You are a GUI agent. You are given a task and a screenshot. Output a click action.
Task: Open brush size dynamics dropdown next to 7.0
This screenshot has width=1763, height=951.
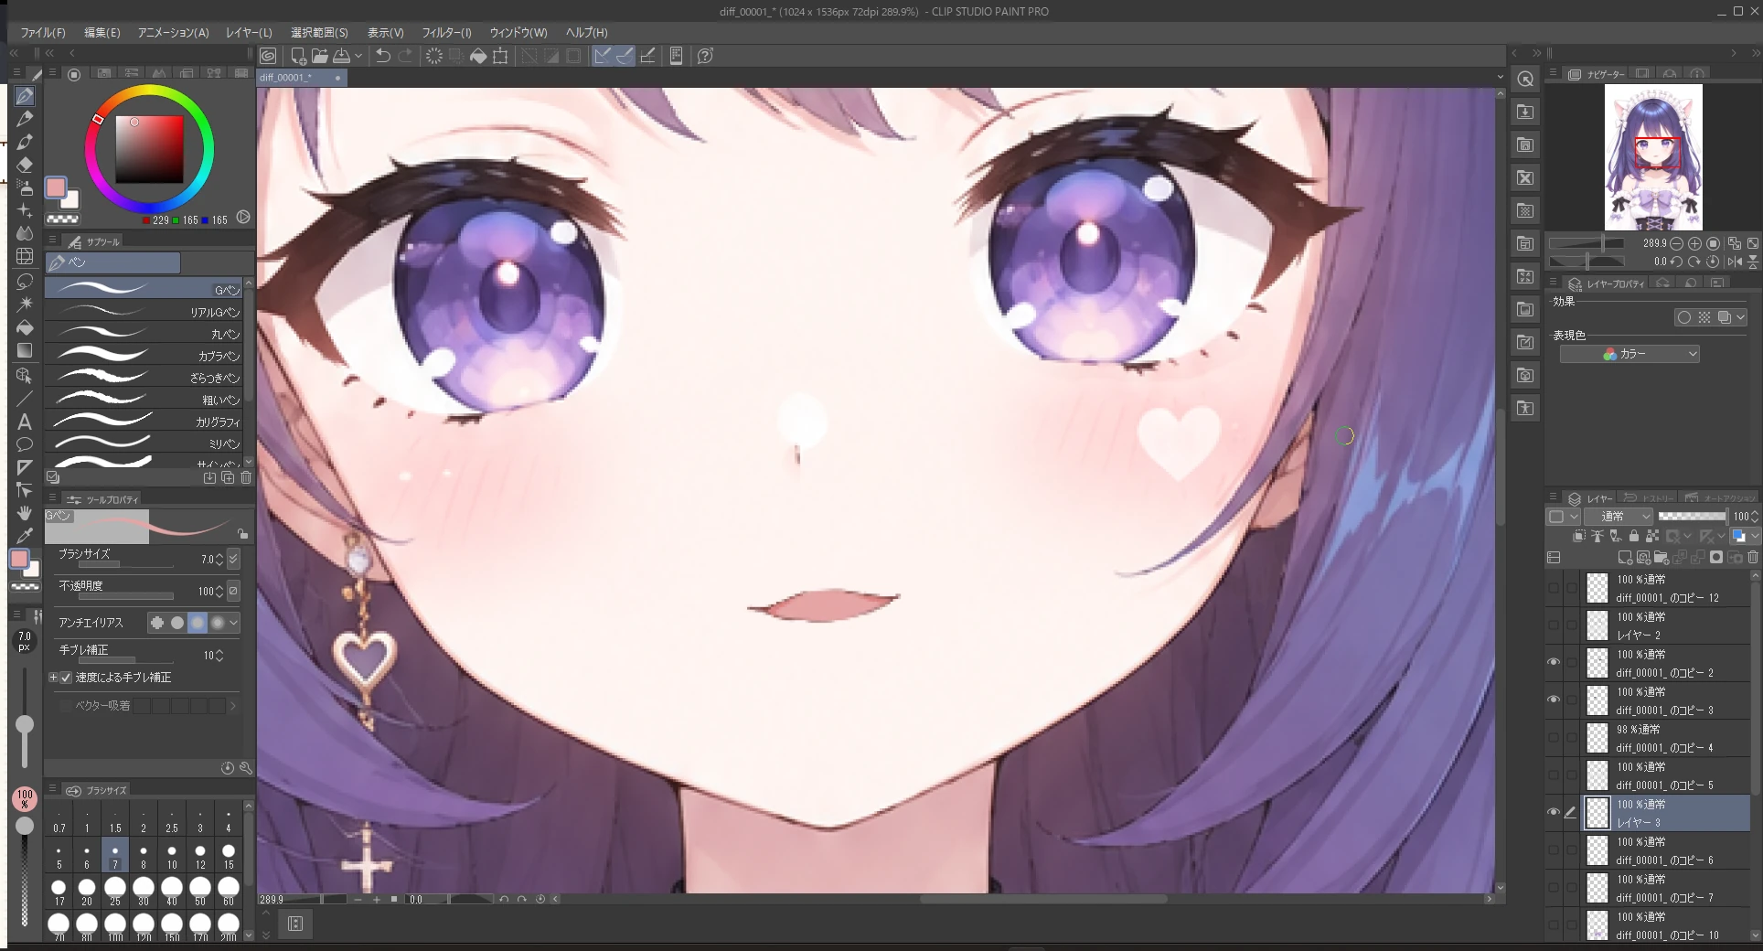tap(233, 559)
